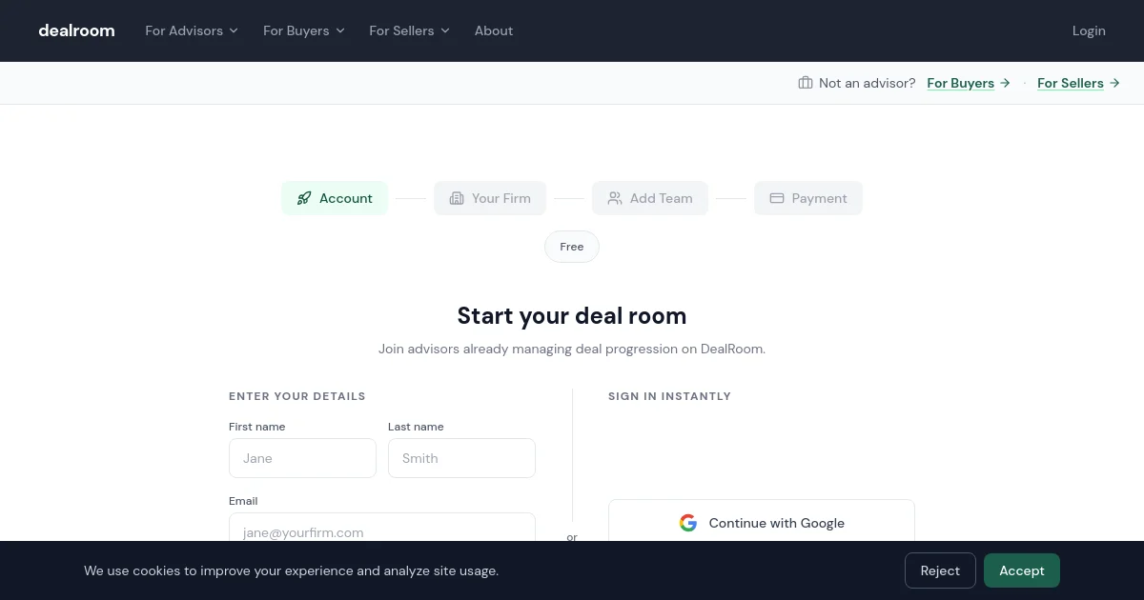Select the Account step tab

click(335, 198)
